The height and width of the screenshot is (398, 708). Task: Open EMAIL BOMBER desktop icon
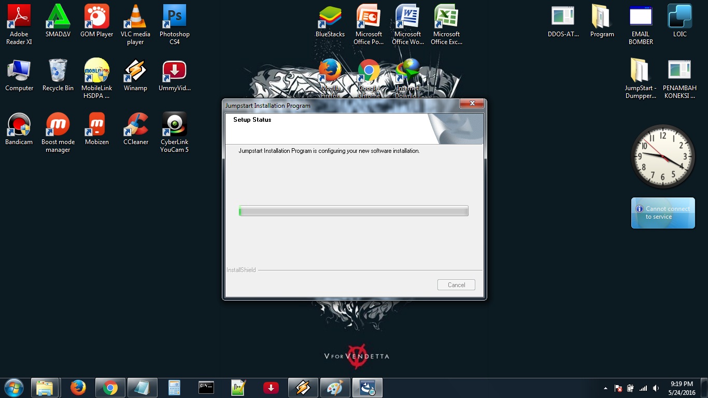pos(641,24)
